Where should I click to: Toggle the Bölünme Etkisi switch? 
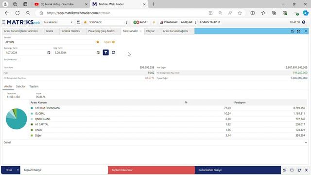(x=18, y=59)
